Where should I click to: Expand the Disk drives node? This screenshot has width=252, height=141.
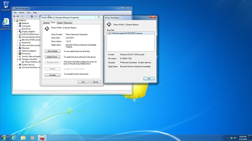(18, 29)
